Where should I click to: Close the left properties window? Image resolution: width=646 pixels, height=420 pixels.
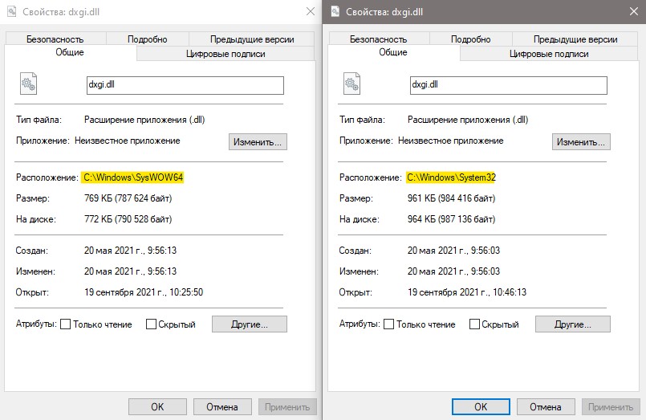click(x=311, y=11)
